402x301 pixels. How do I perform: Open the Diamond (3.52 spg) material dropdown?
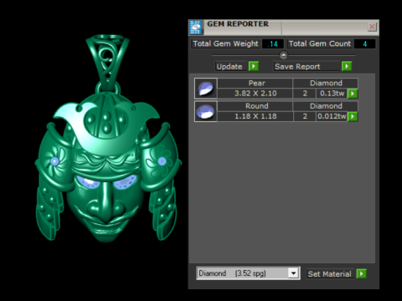pyautogui.click(x=293, y=273)
